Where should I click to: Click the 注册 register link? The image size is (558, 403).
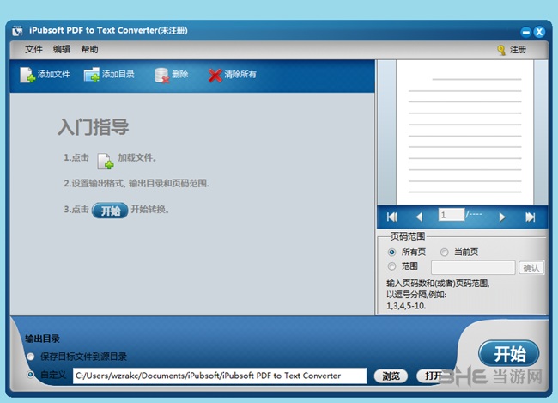[518, 50]
